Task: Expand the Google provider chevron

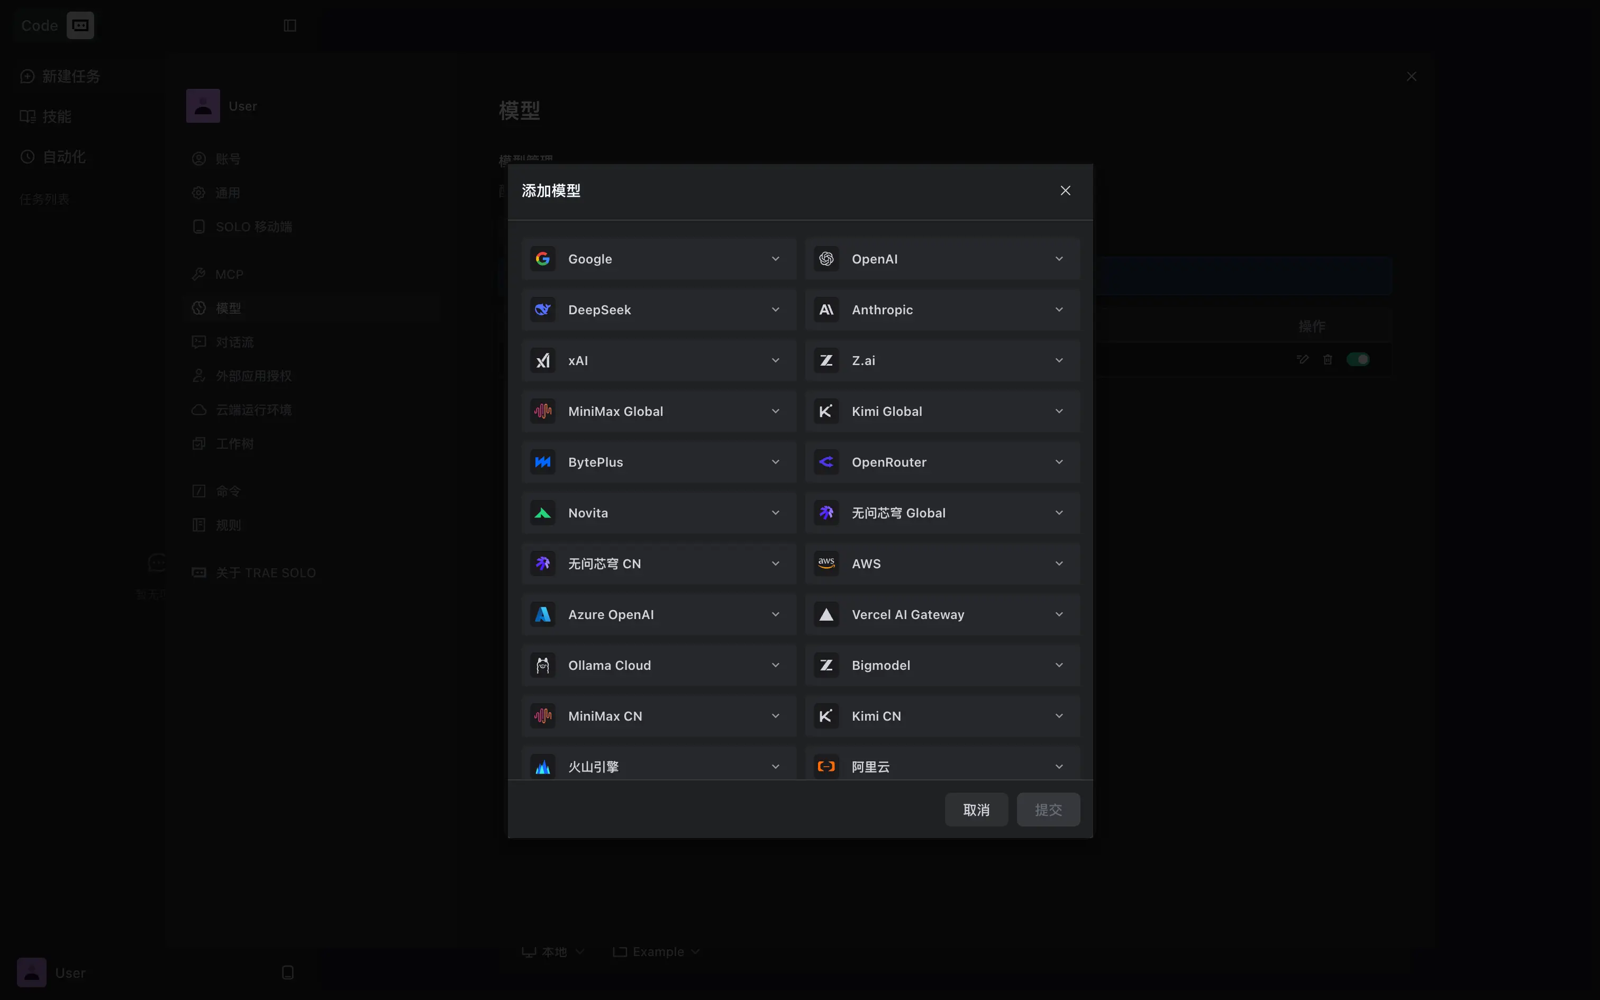Action: click(776, 259)
